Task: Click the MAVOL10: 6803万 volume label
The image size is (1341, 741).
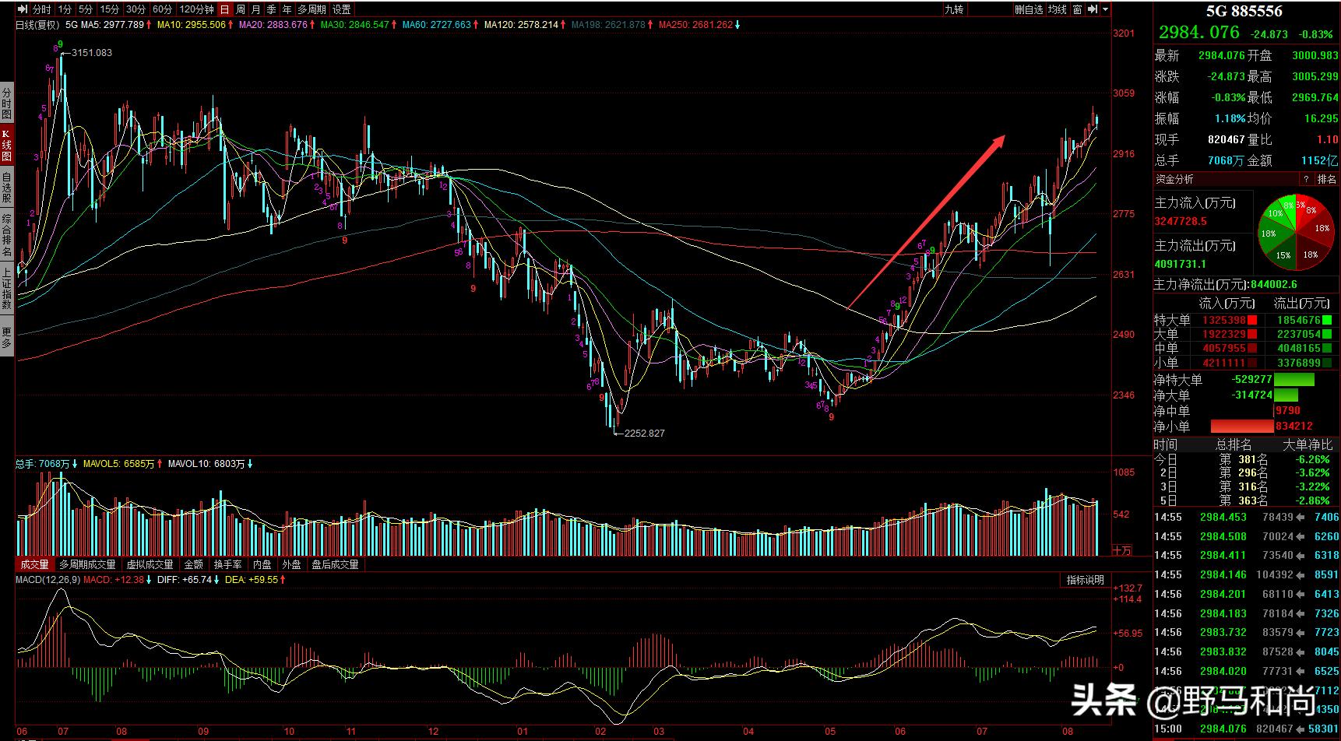Action: coord(206,464)
